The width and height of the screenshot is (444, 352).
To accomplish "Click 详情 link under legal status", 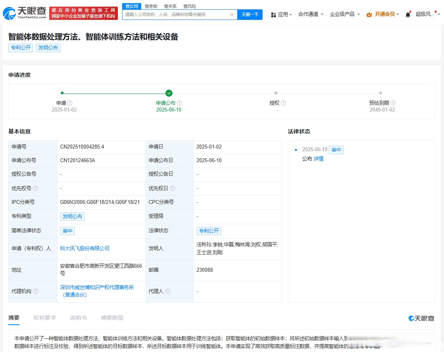I will [318, 159].
